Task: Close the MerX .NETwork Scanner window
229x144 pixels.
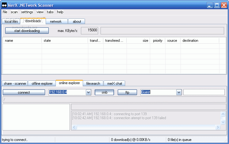Action: click(x=224, y=5)
